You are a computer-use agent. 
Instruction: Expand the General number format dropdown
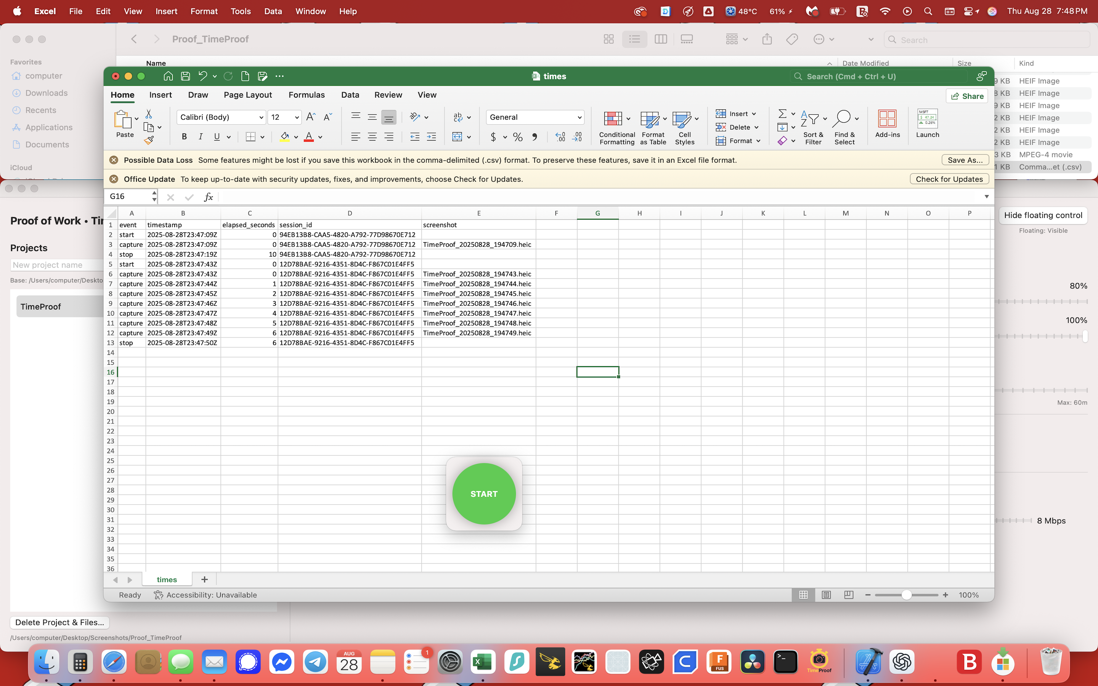pyautogui.click(x=579, y=117)
